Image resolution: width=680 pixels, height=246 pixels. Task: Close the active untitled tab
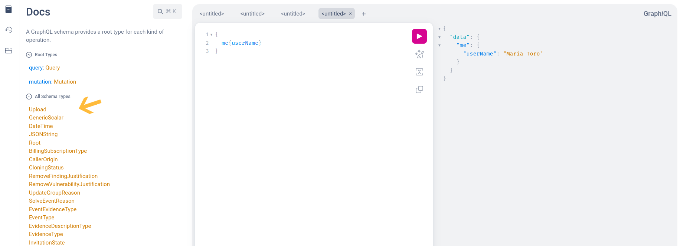point(350,14)
